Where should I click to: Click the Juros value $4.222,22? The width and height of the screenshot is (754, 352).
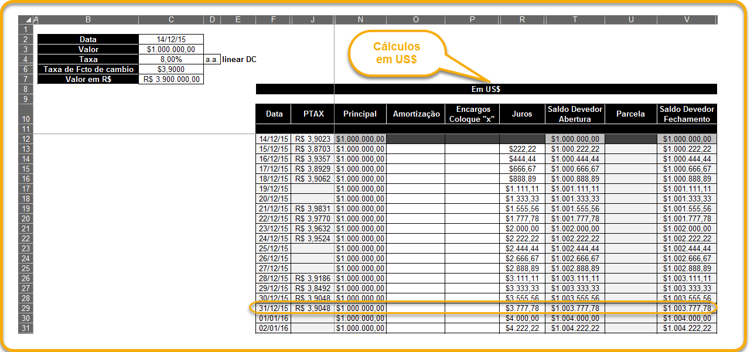point(522,328)
